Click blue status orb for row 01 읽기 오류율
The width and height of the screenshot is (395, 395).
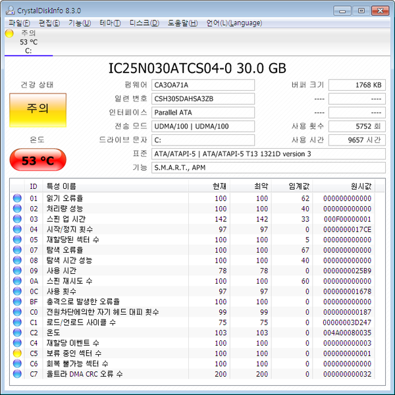(x=17, y=198)
